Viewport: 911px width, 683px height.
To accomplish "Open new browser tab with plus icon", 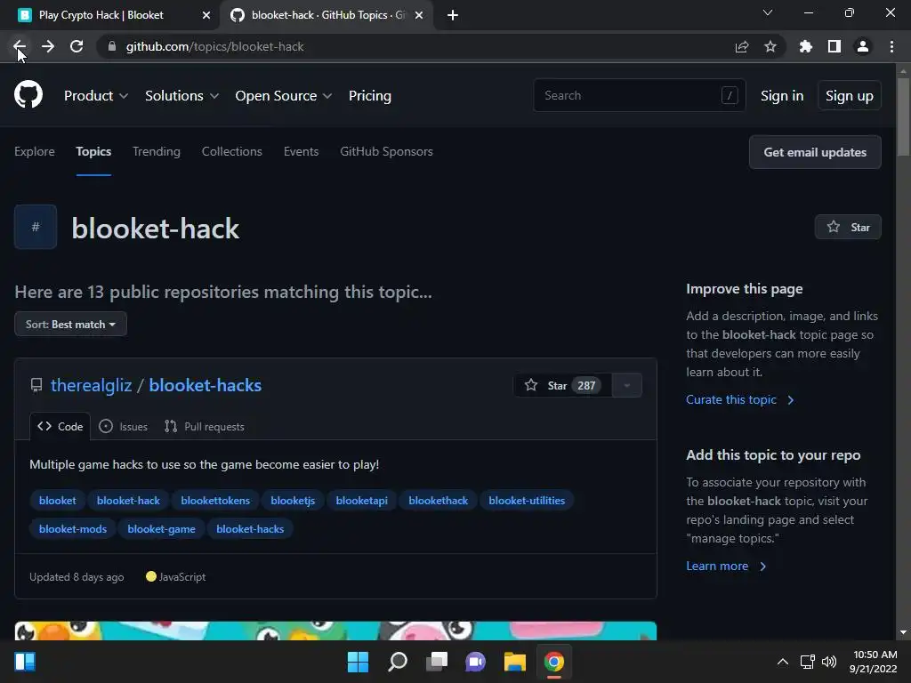I will coord(453,15).
